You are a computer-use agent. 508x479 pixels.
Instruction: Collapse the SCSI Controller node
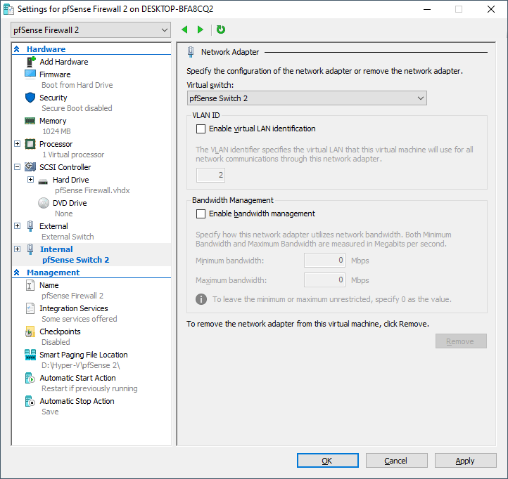(18, 167)
